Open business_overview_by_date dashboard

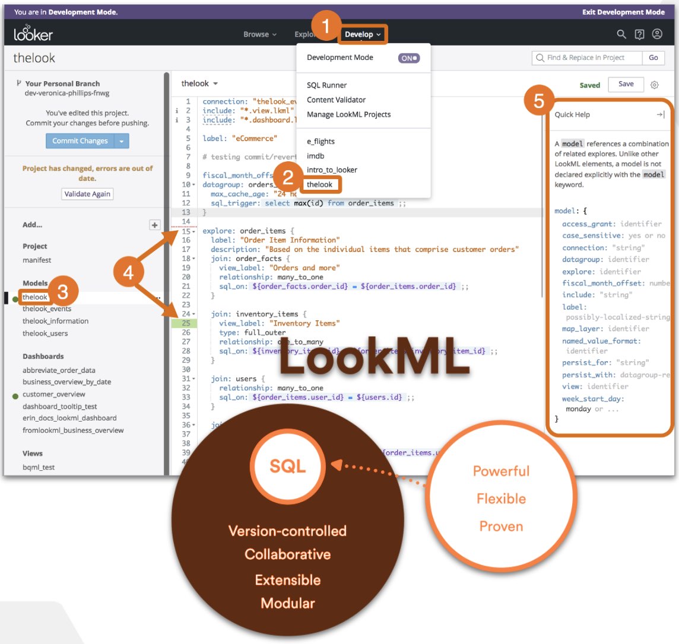[66, 382]
